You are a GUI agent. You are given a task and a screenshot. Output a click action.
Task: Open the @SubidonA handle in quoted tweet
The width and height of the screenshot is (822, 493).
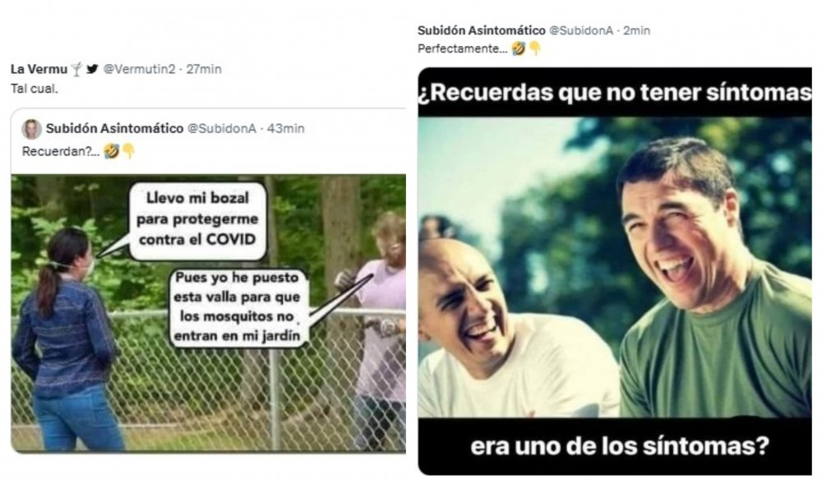[222, 128]
